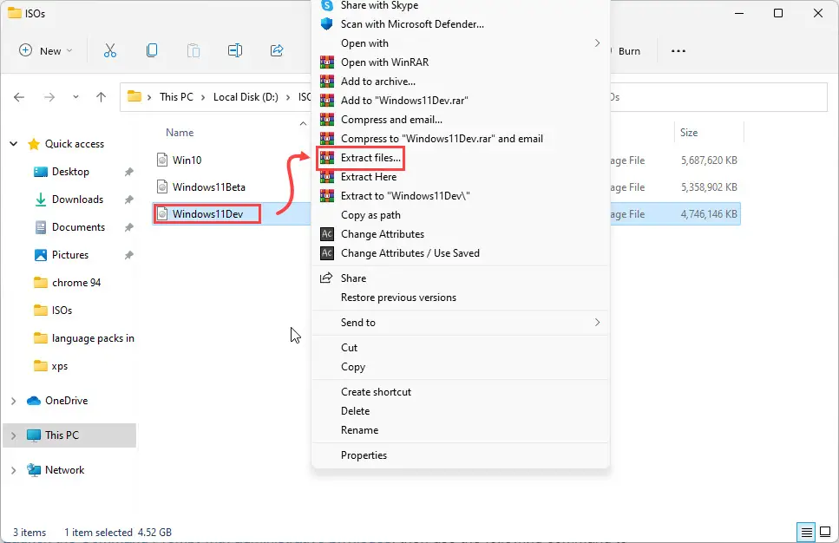This screenshot has width=839, height=543.
Task: Open language packs in folder in sidebar
Action: [93, 338]
